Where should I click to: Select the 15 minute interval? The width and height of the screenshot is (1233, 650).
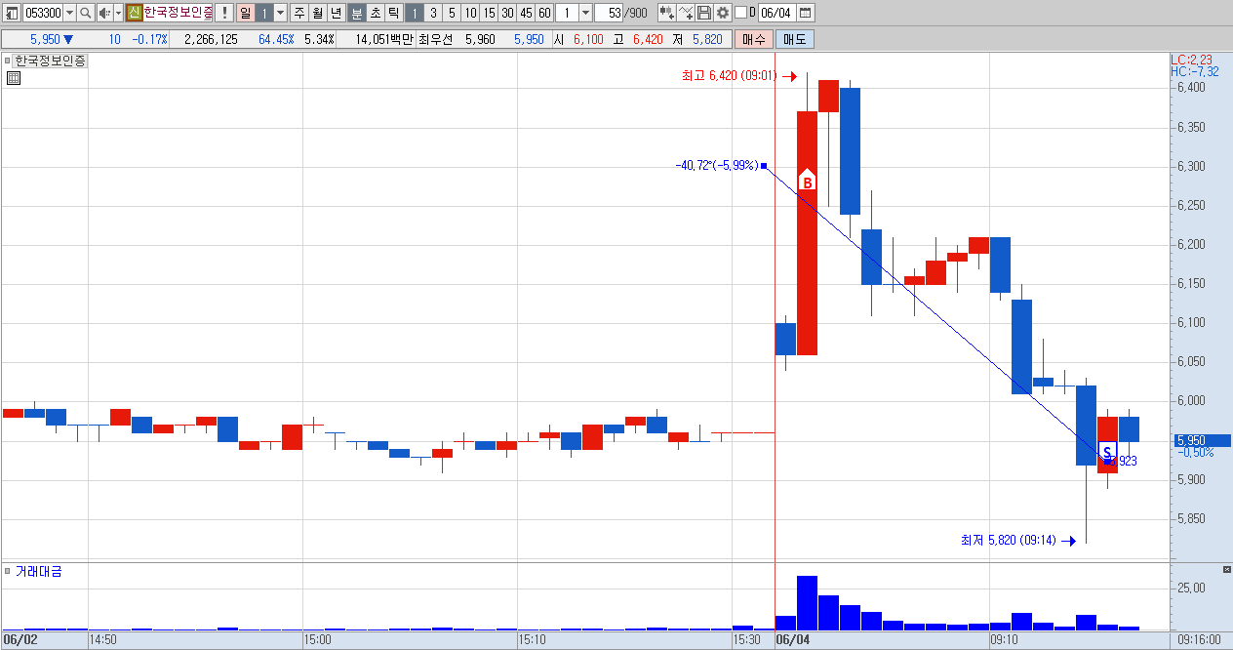(489, 13)
